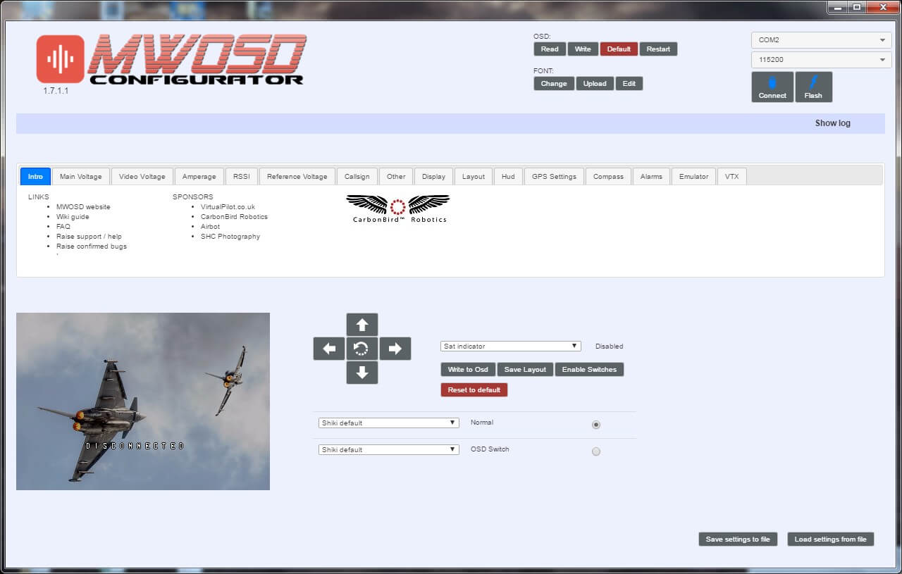Click the up arrow layout button
Image resolution: width=902 pixels, height=574 pixels.
[362, 325]
